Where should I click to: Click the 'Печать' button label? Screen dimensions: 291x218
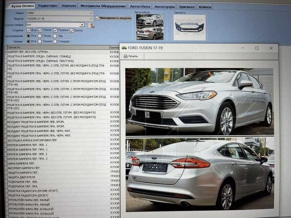(133, 56)
